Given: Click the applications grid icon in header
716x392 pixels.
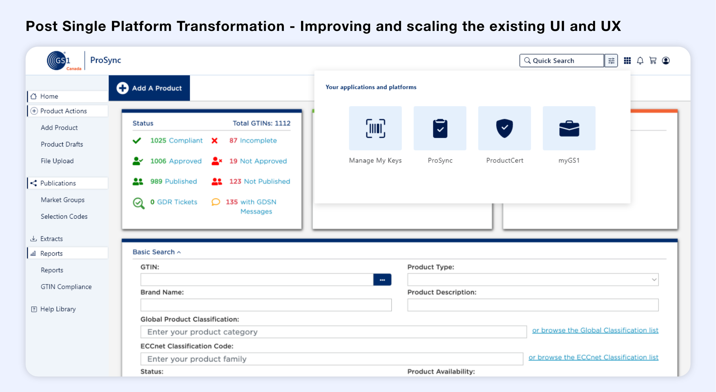Looking at the screenshot, I should click(x=627, y=61).
